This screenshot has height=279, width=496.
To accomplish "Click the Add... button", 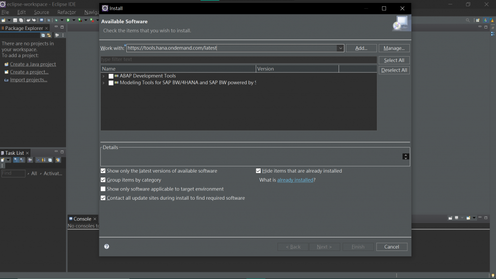I will [361, 48].
